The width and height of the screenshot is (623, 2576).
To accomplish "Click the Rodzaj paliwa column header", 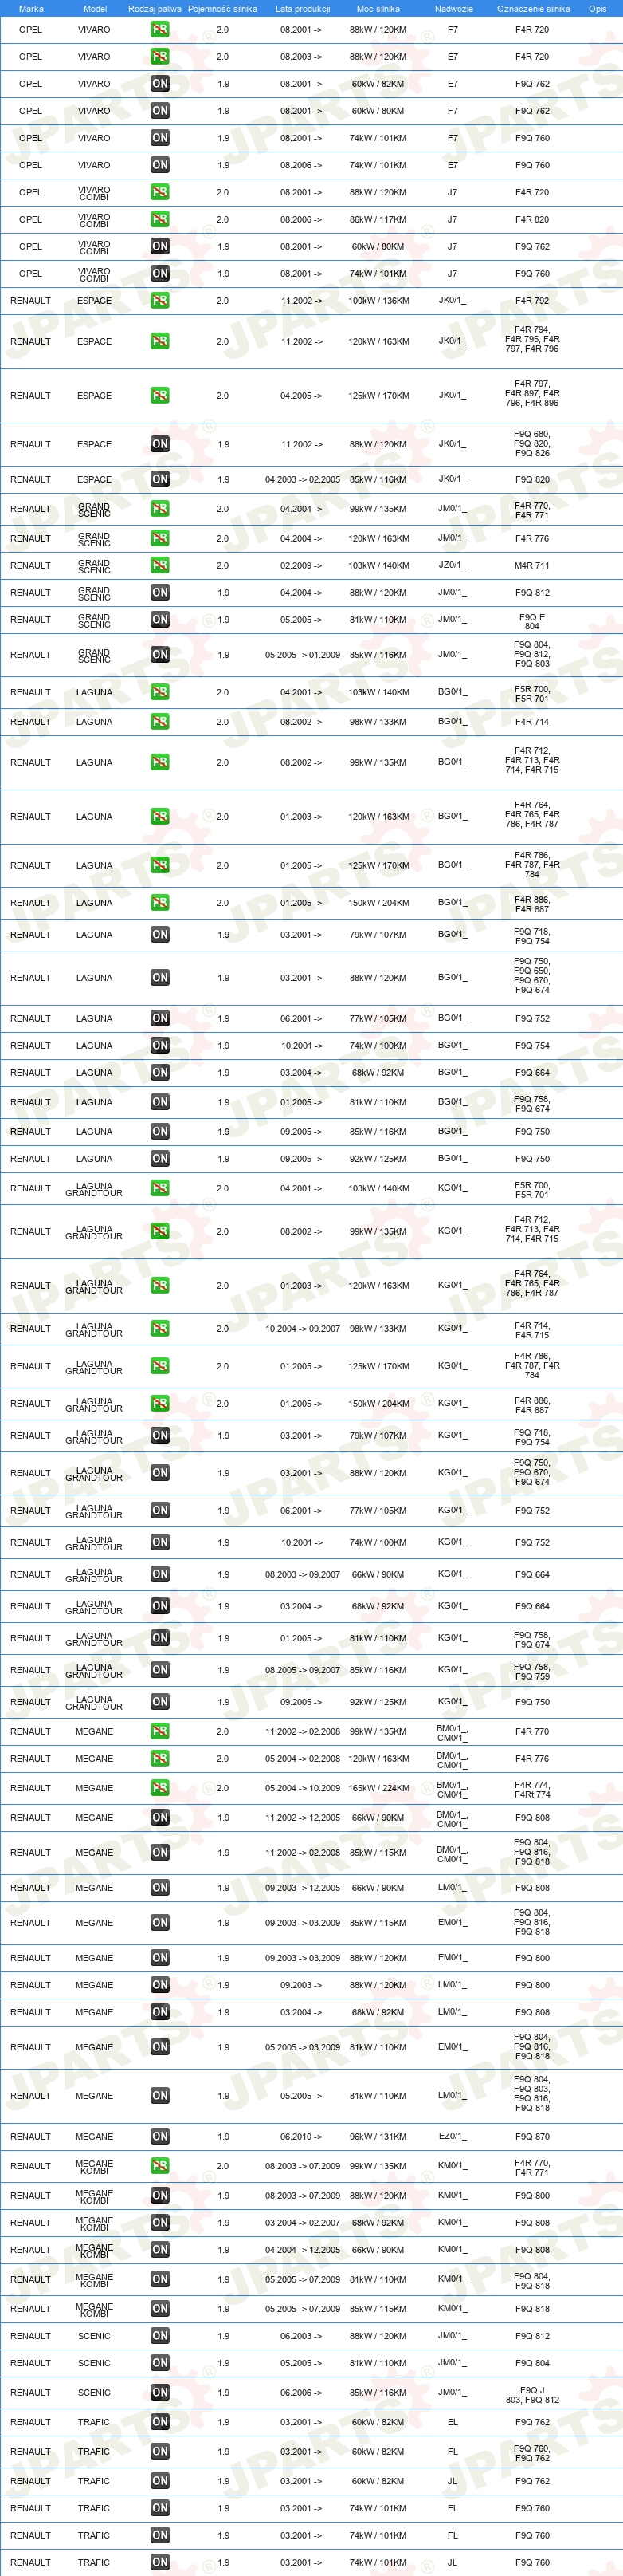I will tap(155, 8).
